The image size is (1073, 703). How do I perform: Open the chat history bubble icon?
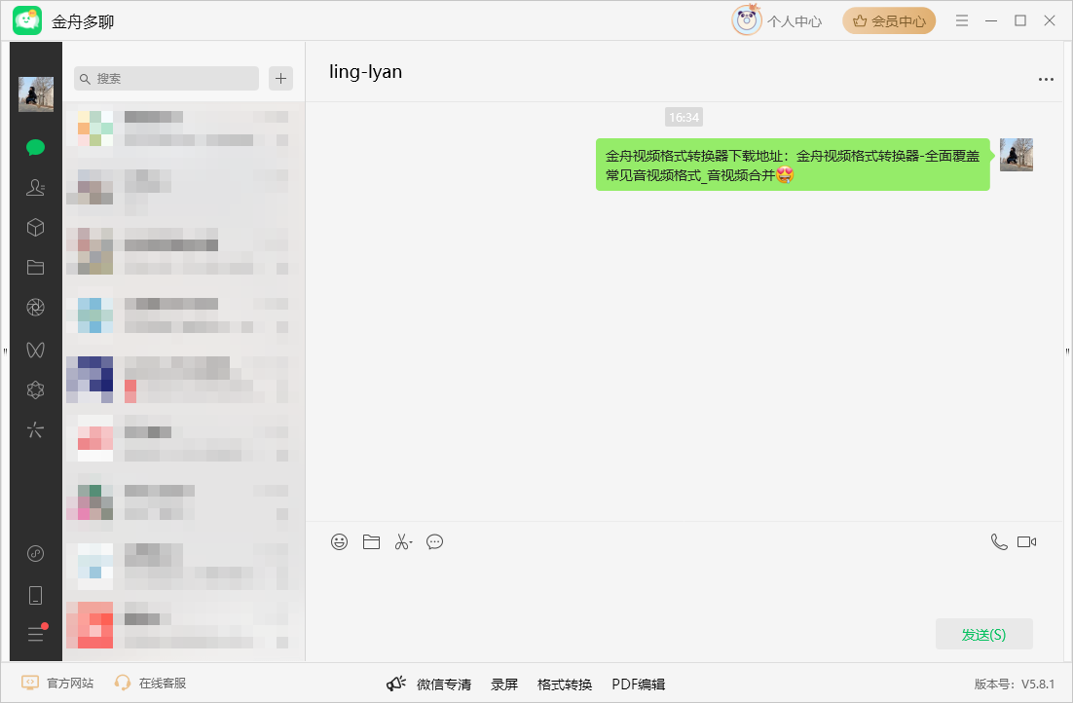pyautogui.click(x=435, y=542)
